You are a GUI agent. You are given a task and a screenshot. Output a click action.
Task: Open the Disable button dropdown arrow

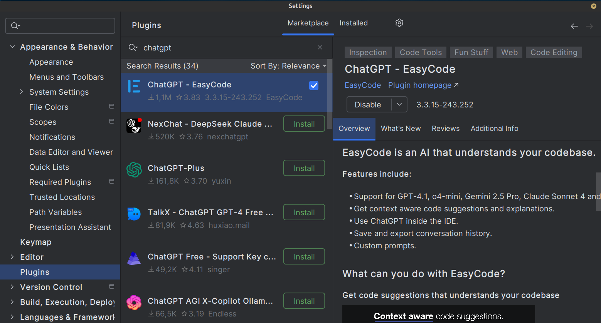[399, 105]
